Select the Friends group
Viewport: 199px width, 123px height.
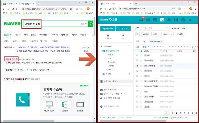click(111, 66)
